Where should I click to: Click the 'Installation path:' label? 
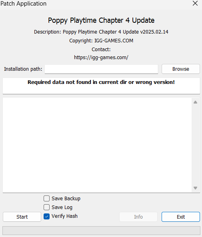click(23, 69)
